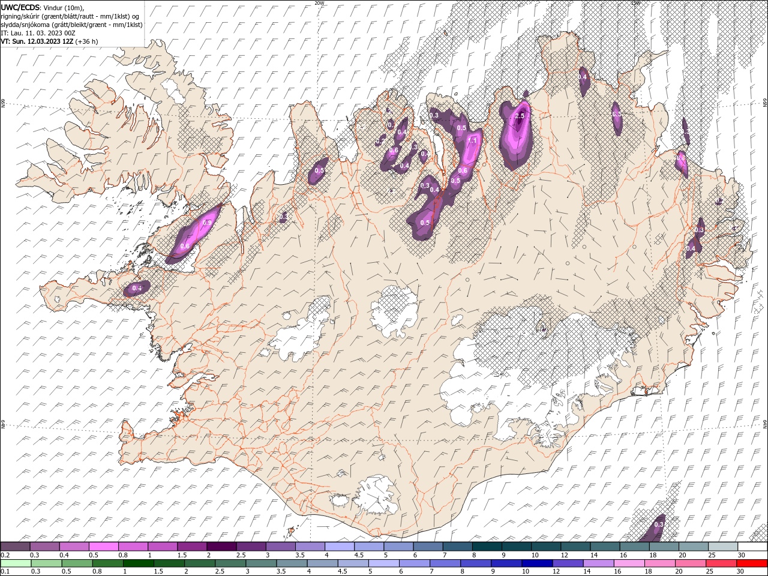Click the 2.5 snowfall value on the map
Viewport: 768px width, 576px height.
[x=520, y=116]
